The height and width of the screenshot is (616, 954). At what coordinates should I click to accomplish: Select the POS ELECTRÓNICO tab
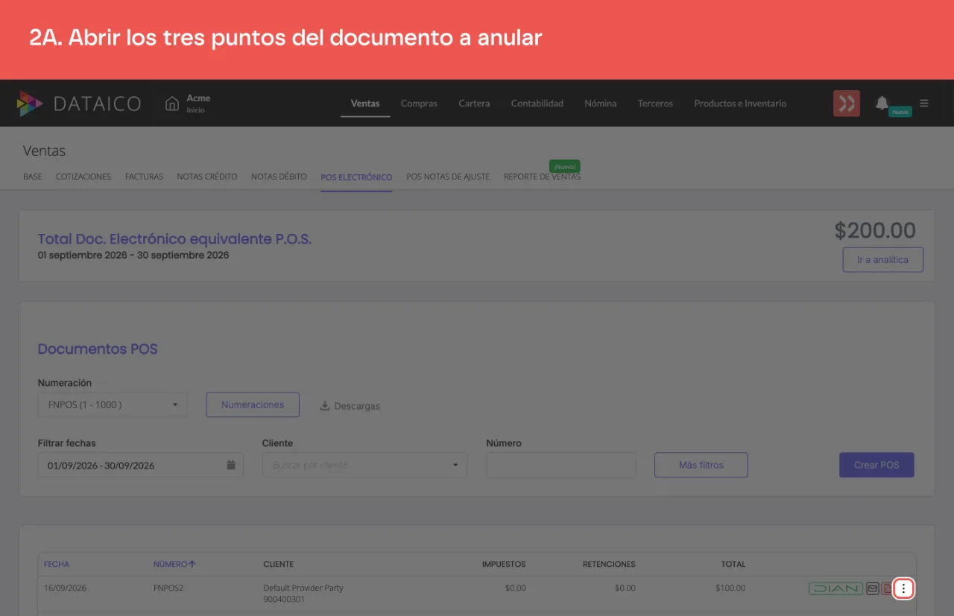pos(356,177)
